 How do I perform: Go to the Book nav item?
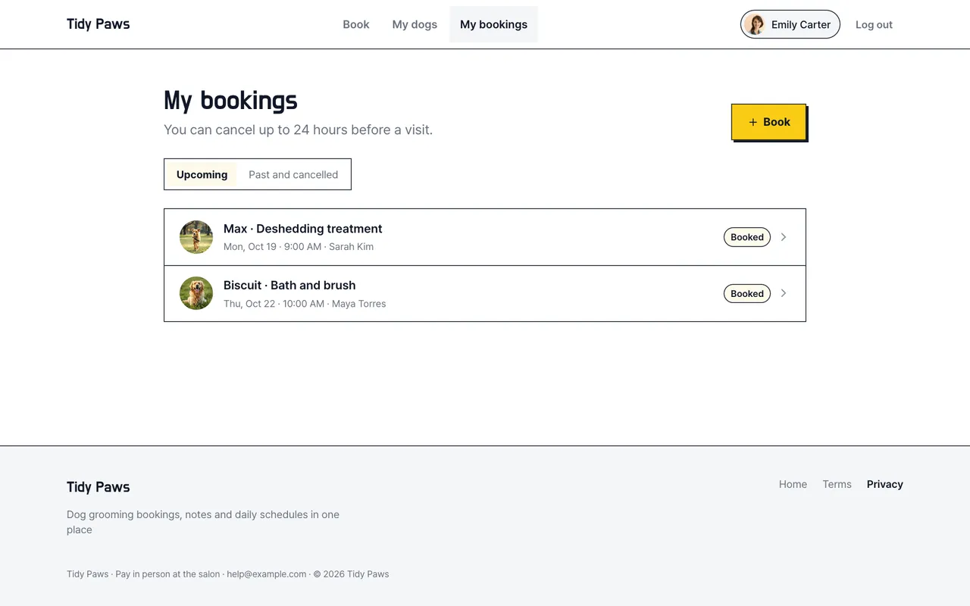(x=356, y=24)
